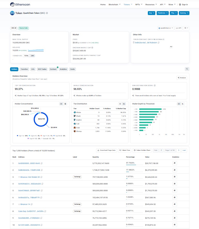The height and width of the screenshot is (229, 199).
Task: Open the Token Flow button
Action: (125, 150)
